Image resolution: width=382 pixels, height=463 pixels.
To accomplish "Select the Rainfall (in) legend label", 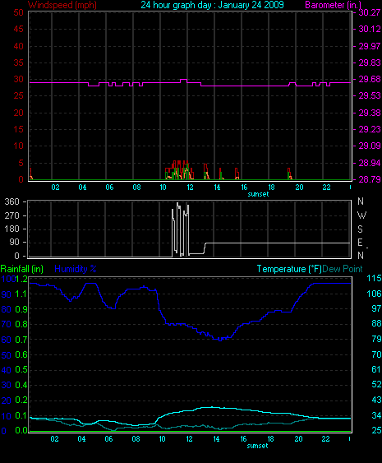I will click(22, 269).
